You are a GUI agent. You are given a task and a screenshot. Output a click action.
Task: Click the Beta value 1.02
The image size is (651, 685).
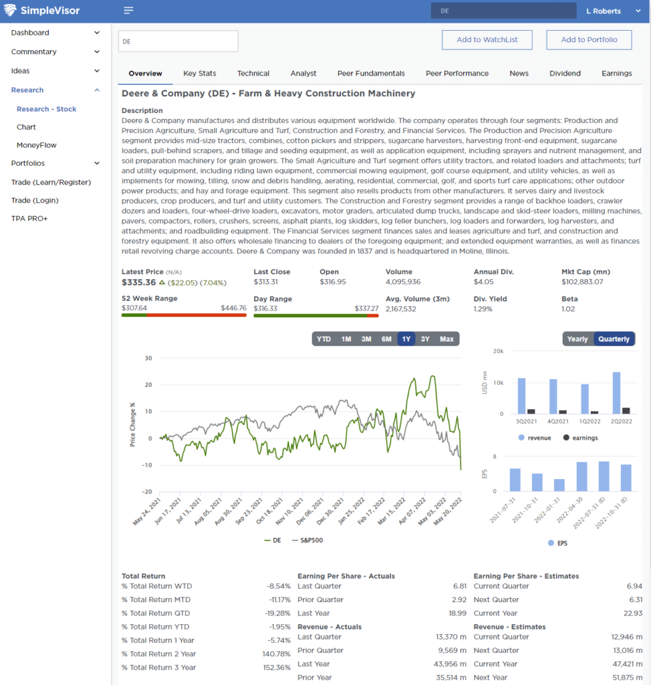(568, 309)
